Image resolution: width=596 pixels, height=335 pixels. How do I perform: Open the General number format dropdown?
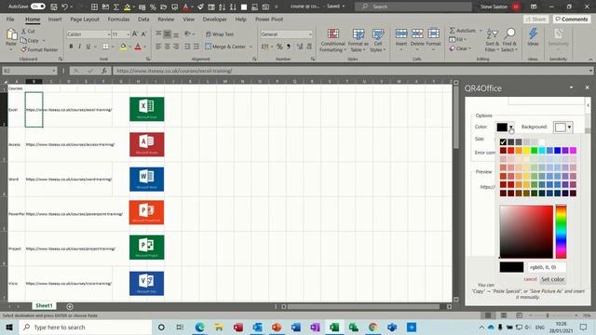coord(310,34)
